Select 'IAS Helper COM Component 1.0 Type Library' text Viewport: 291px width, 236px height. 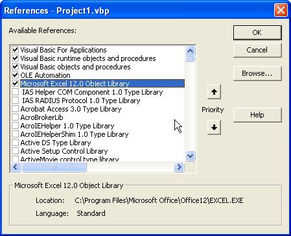click(x=93, y=92)
